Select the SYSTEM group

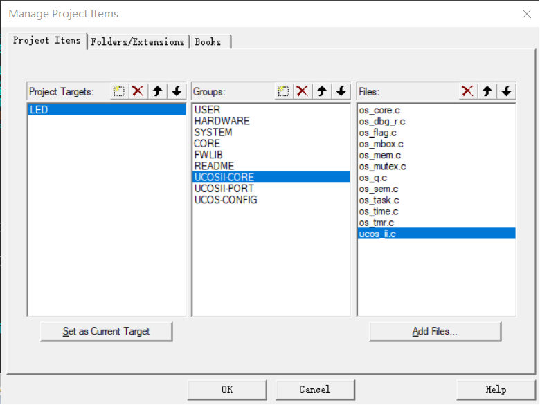271,133
